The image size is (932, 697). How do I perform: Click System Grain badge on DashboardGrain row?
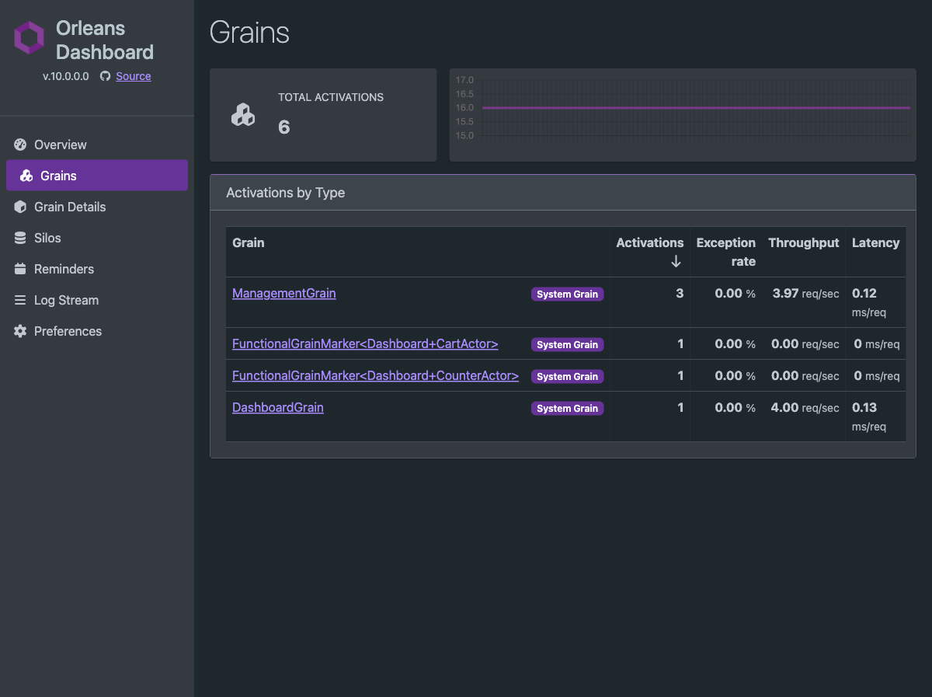coord(568,409)
